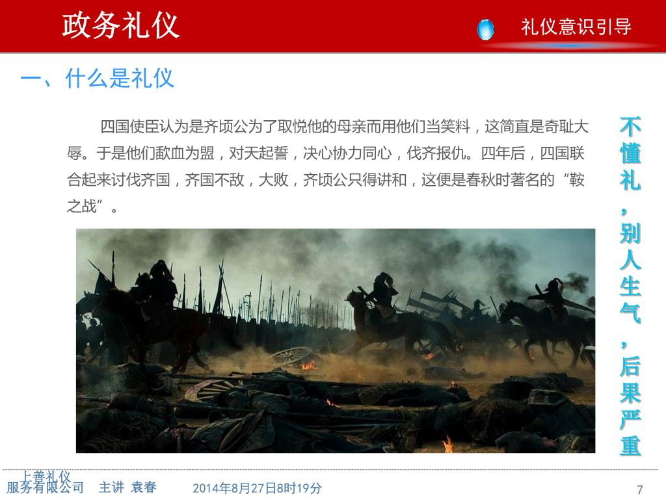This screenshot has width=666, height=499.
Task: Click the paragraph line starting 合起来讨伐齐国
Action: point(326,180)
